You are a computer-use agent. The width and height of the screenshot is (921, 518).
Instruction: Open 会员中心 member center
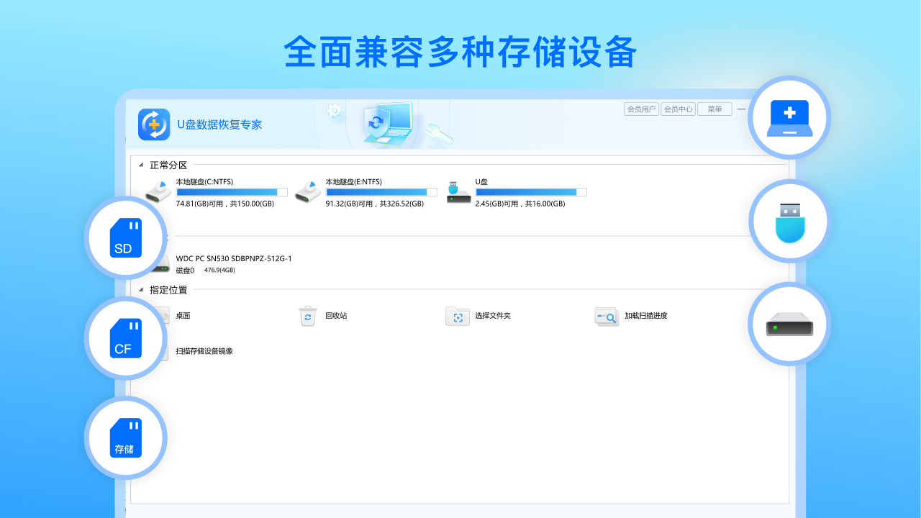tap(679, 109)
